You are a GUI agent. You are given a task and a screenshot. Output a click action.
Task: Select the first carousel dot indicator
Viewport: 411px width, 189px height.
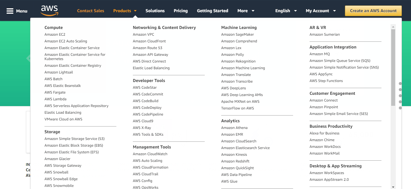pos(400,84)
